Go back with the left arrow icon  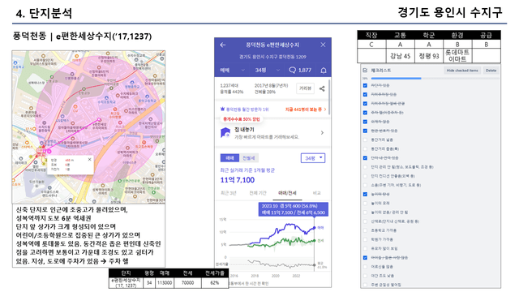pyautogui.click(x=223, y=45)
